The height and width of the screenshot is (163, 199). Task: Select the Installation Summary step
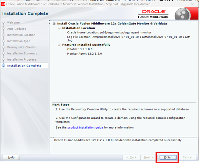22,53
